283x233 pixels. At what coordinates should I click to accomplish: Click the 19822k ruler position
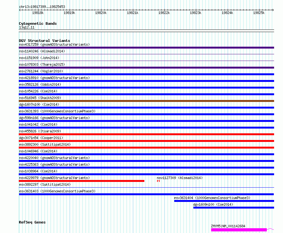click(x=164, y=13)
